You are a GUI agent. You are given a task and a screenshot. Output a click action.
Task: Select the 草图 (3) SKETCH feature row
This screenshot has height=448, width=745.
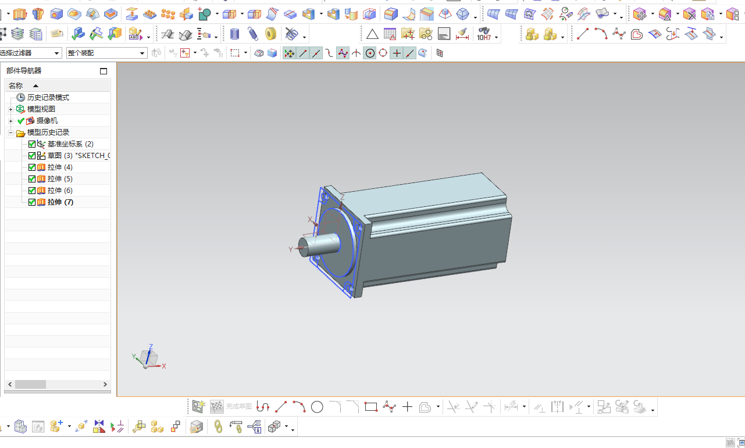point(57,156)
